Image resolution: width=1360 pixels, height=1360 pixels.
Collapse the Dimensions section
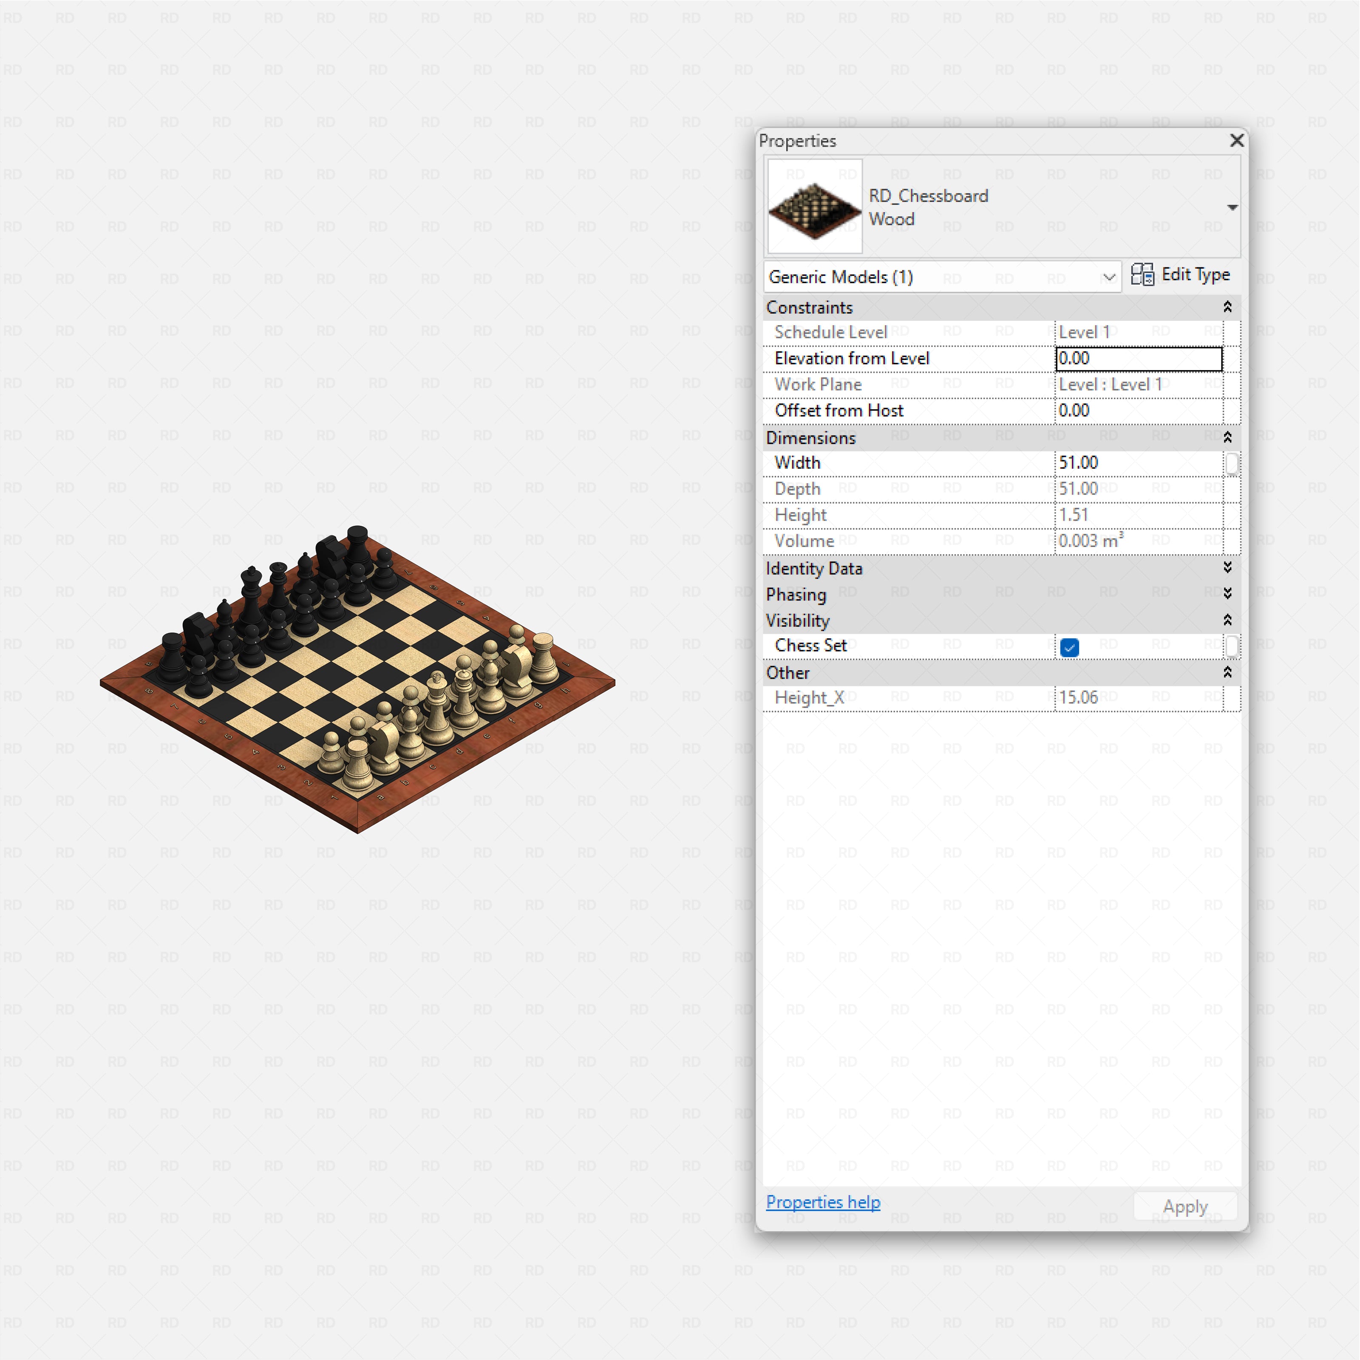(1228, 436)
